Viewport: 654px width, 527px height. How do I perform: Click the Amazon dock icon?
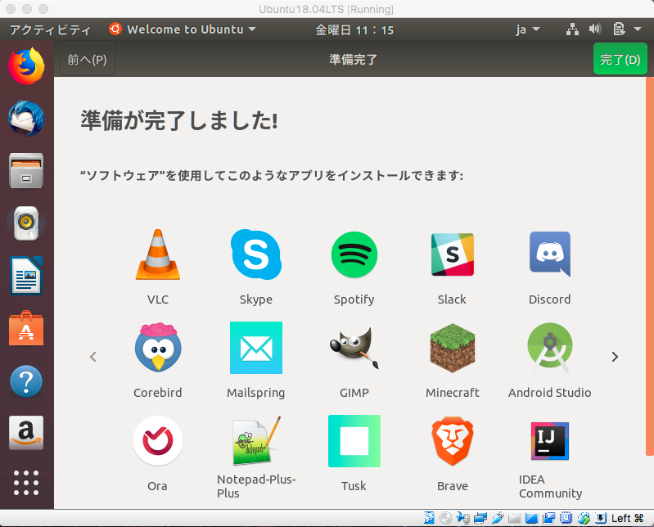click(26, 433)
